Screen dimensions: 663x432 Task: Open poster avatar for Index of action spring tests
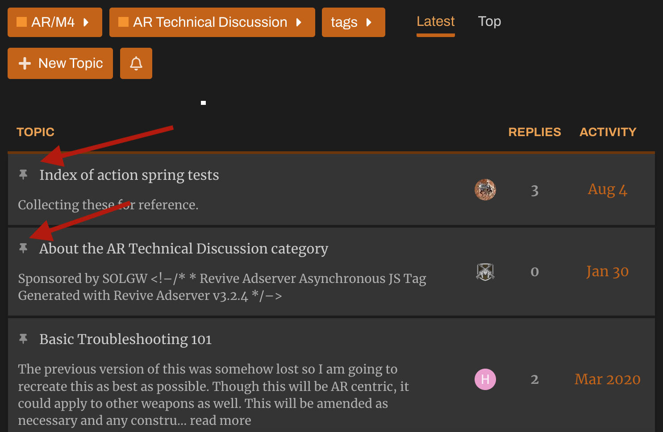(x=485, y=190)
